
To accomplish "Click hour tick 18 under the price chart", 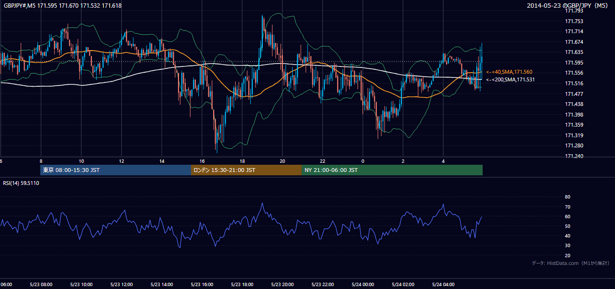I will 242,161.
